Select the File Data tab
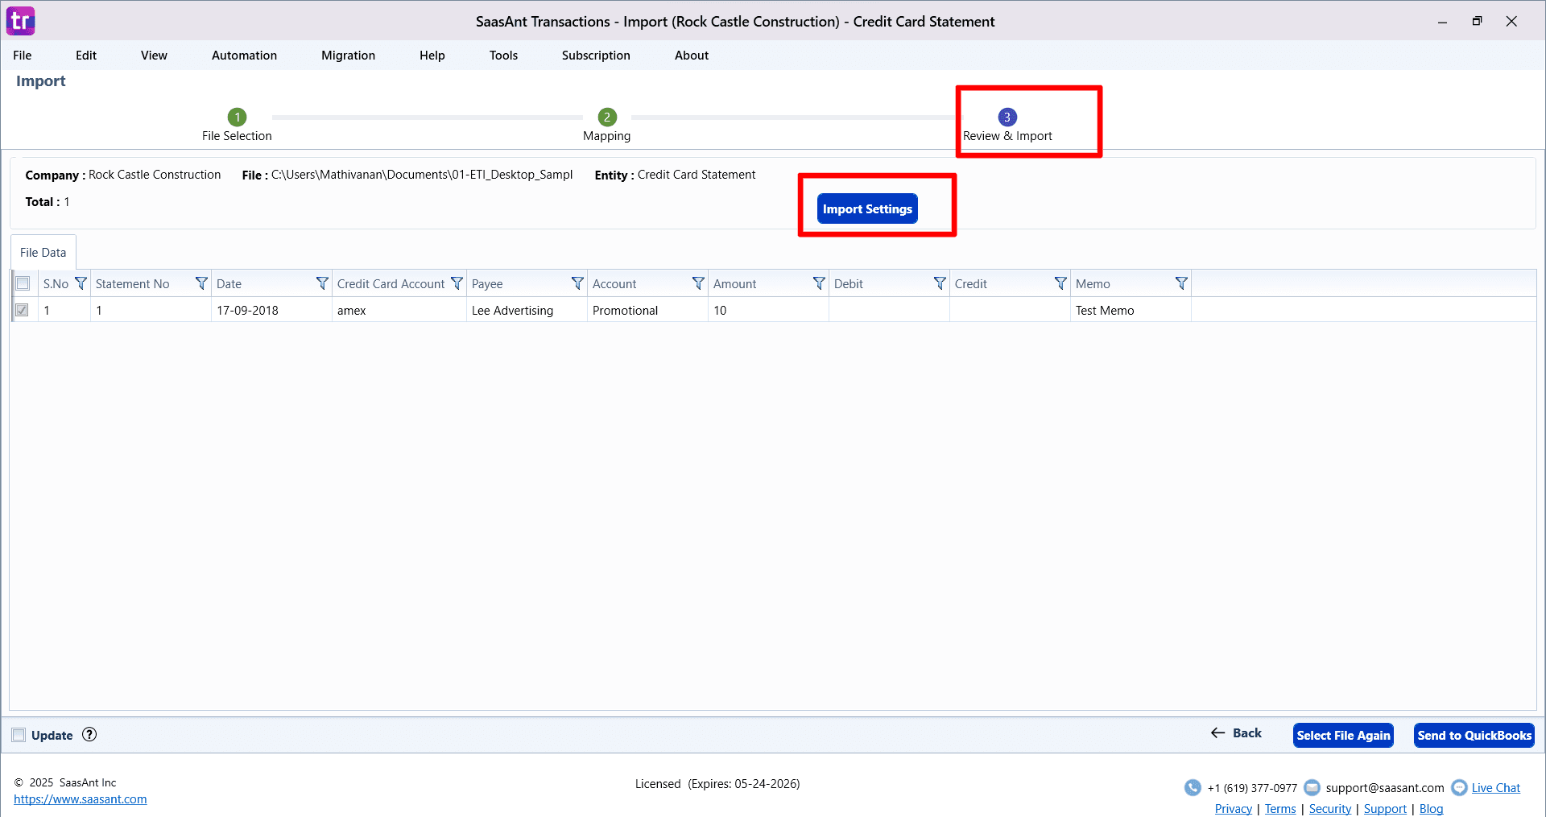The image size is (1546, 817). coord(43,253)
